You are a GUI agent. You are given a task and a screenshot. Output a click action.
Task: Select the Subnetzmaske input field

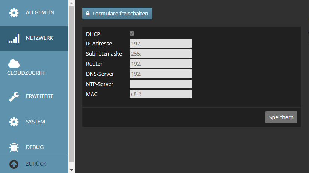coord(160,54)
